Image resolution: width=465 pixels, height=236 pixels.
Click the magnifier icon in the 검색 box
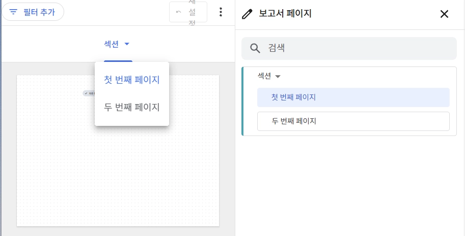(x=255, y=48)
